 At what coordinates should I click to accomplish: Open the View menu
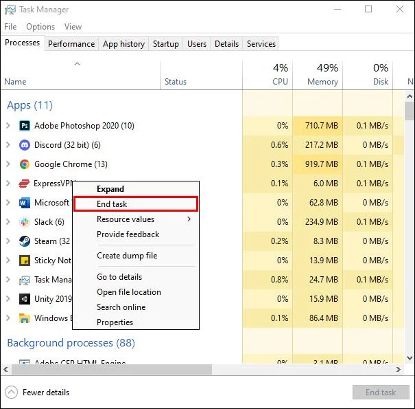point(73,27)
